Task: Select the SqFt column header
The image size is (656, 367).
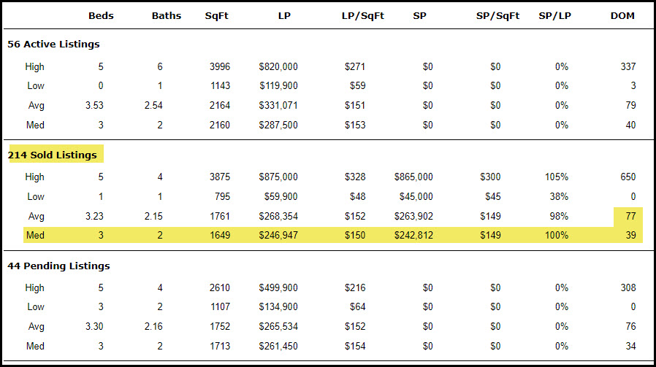Action: point(217,15)
